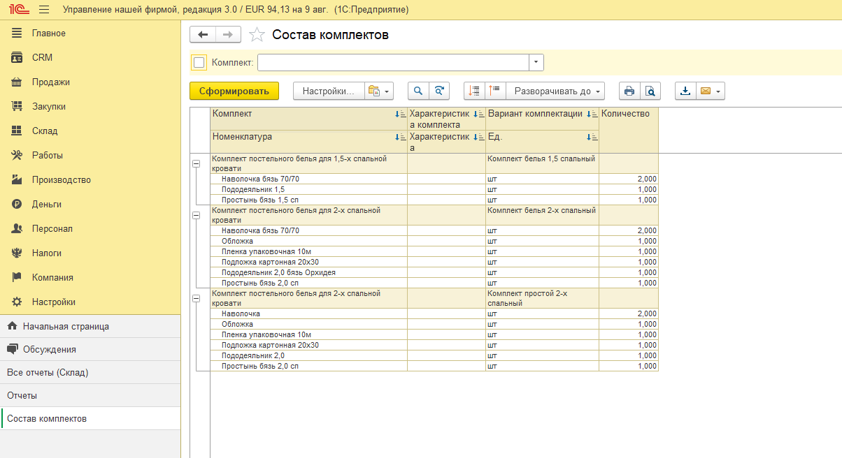Image resolution: width=842 pixels, height=458 pixels.
Task: Click the find next icon
Action: click(439, 91)
